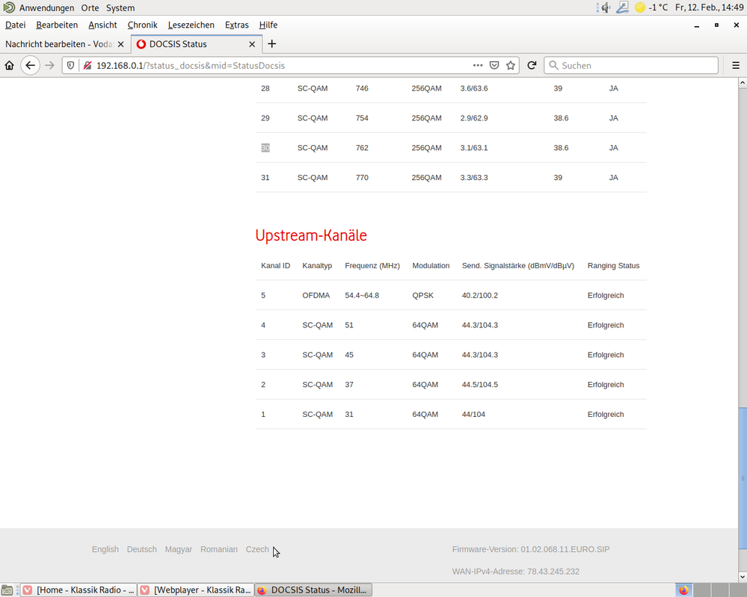Click the scrollbar up arrow
Viewport: 747px width, 597px height.
point(743,83)
